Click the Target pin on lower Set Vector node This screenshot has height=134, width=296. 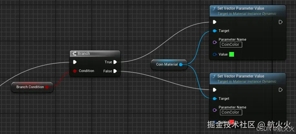215,98
